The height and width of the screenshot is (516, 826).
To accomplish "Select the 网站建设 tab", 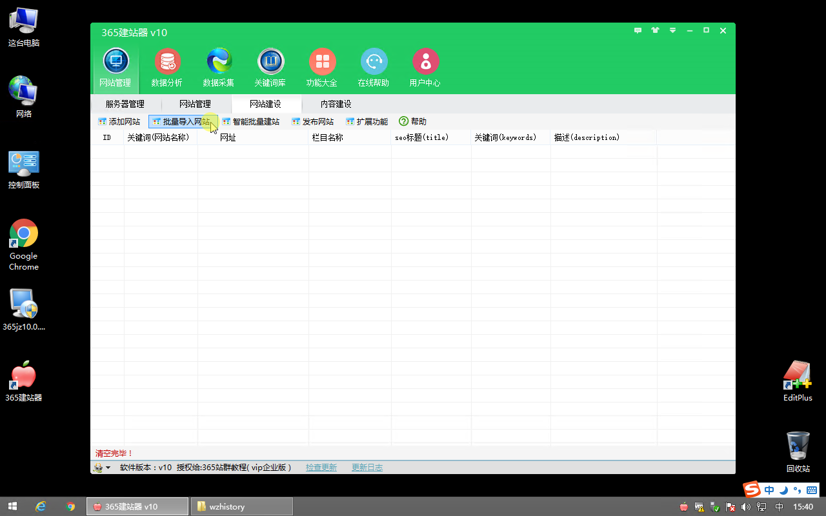I will (266, 104).
